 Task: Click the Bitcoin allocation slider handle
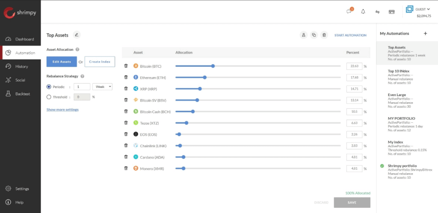(213, 66)
